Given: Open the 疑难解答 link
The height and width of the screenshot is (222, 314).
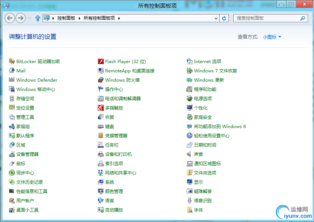Looking at the screenshot, I should [203, 191].
